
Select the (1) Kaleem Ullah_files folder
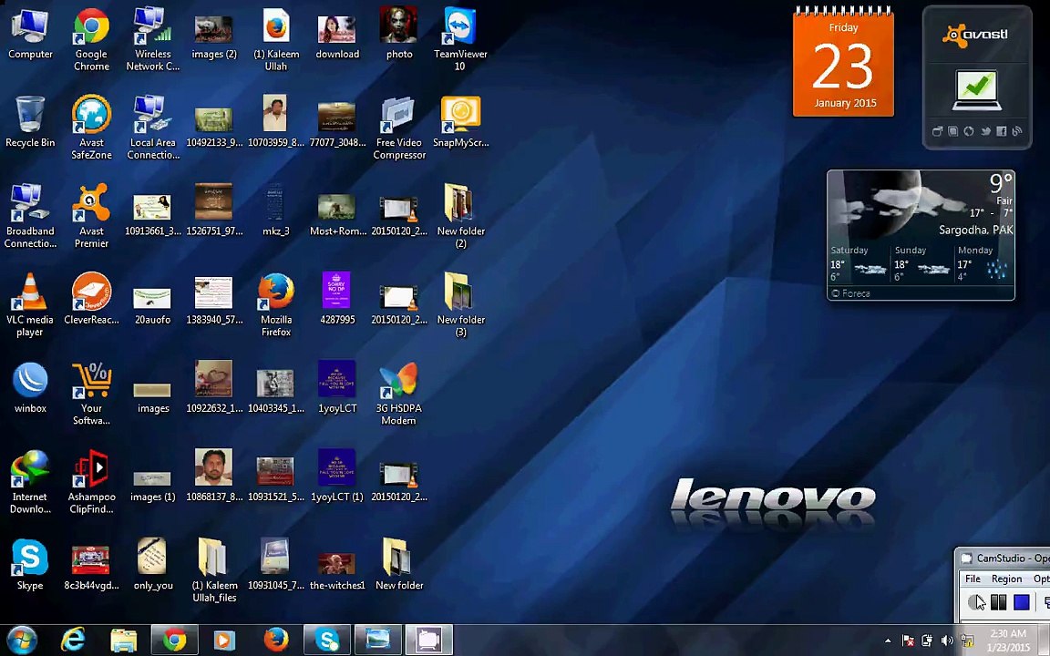point(214,570)
